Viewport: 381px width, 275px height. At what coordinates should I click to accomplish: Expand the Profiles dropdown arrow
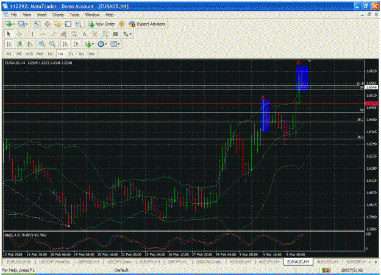point(27,24)
